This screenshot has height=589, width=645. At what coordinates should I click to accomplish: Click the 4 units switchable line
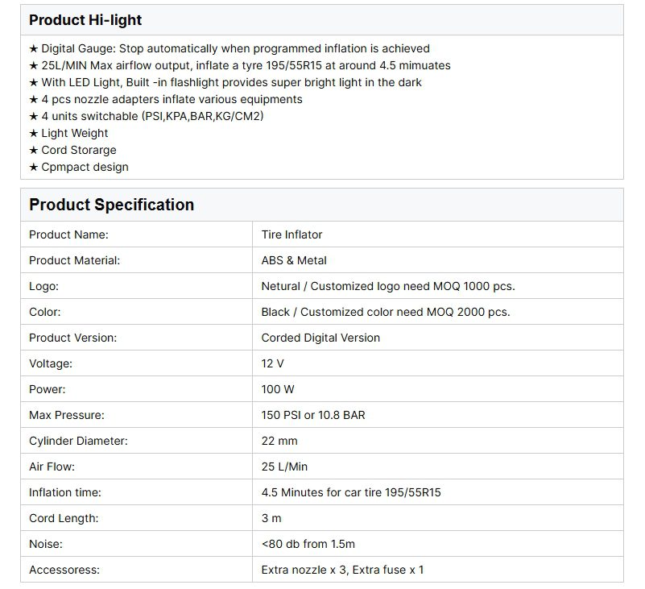point(152,116)
